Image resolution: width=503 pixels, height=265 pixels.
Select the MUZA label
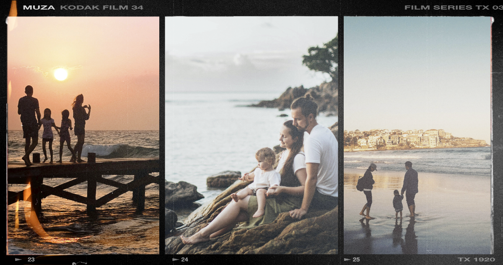pyautogui.click(x=39, y=8)
